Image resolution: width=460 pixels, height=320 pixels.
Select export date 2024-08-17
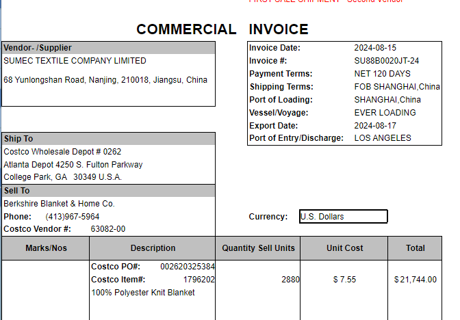(375, 126)
